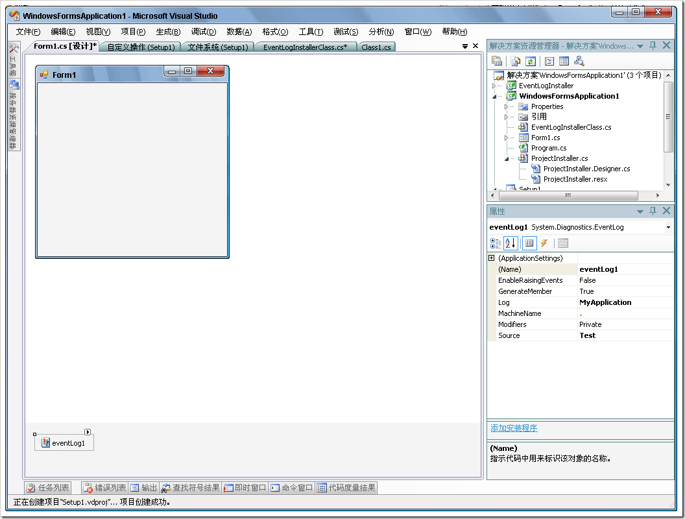
Task: Switch to the EventLogInstallerClass.cs tab
Action: click(306, 47)
